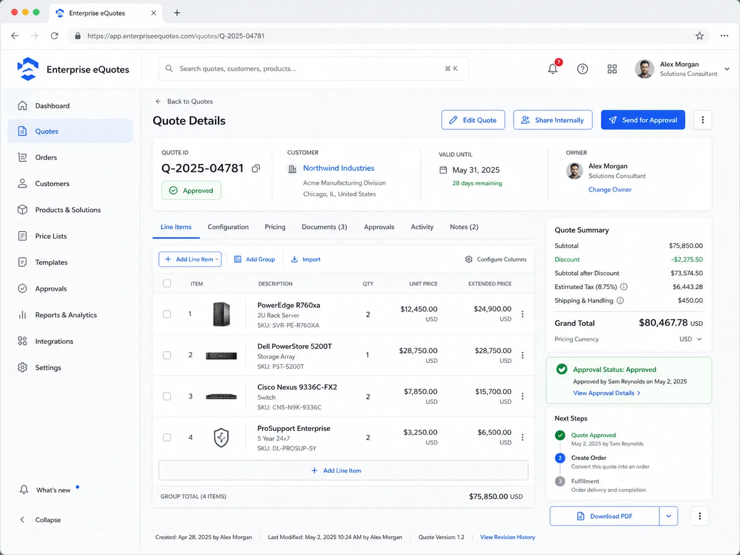Click the Change Owner link

pyautogui.click(x=610, y=190)
